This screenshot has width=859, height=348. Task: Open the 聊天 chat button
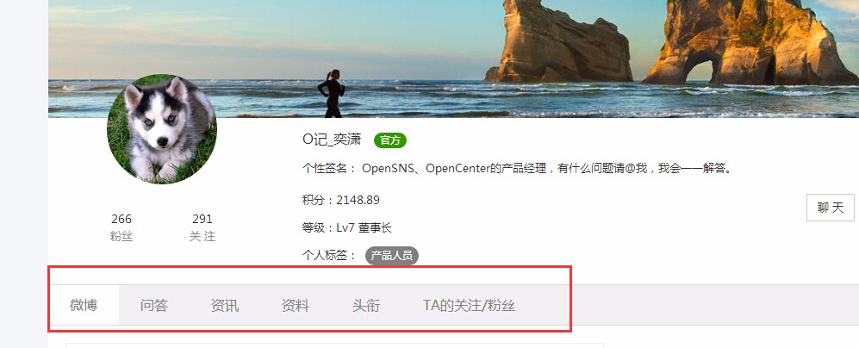[x=830, y=208]
